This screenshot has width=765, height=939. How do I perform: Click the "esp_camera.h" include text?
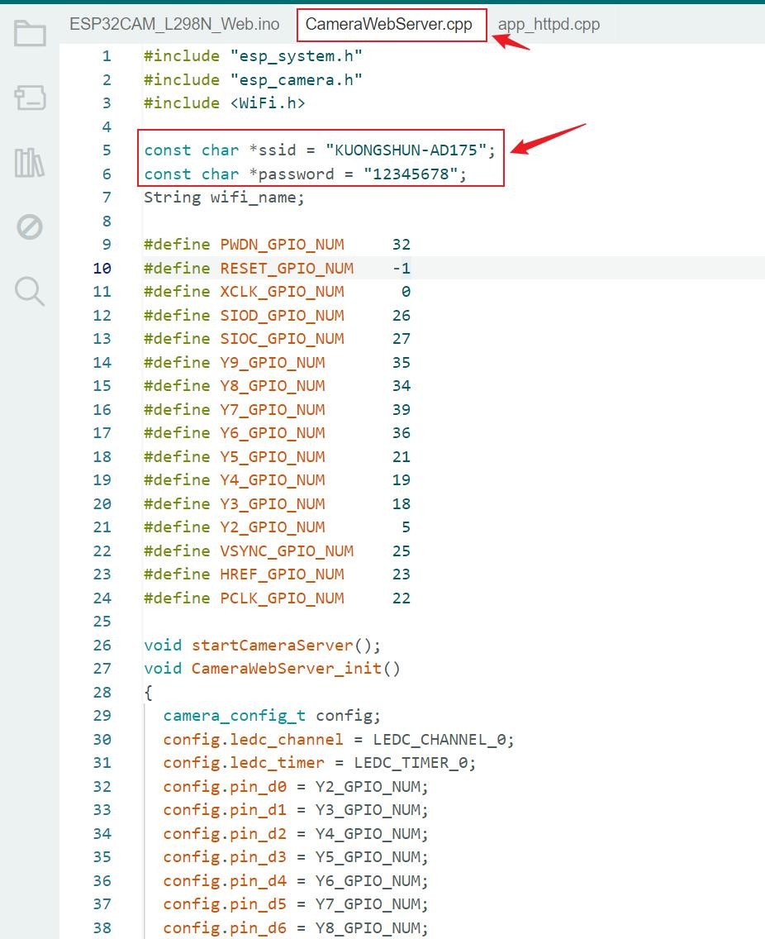[296, 79]
